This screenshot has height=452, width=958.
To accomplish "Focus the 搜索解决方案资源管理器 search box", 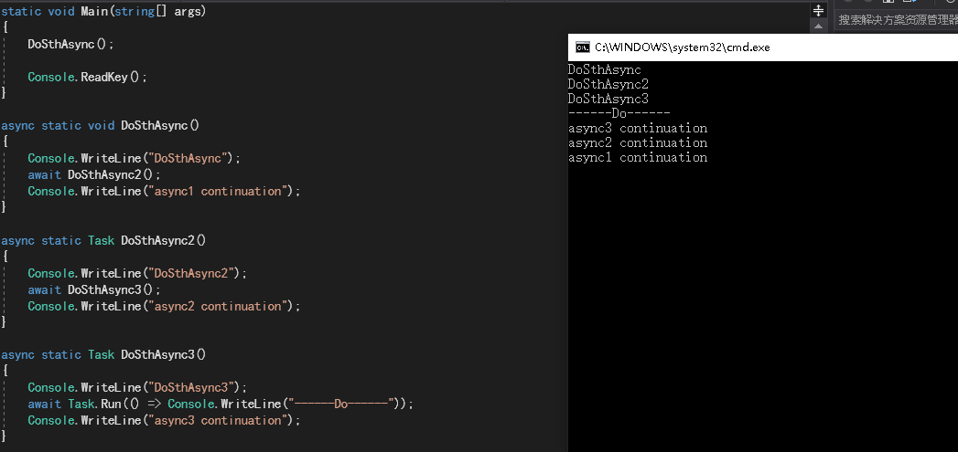I will pyautogui.click(x=896, y=20).
